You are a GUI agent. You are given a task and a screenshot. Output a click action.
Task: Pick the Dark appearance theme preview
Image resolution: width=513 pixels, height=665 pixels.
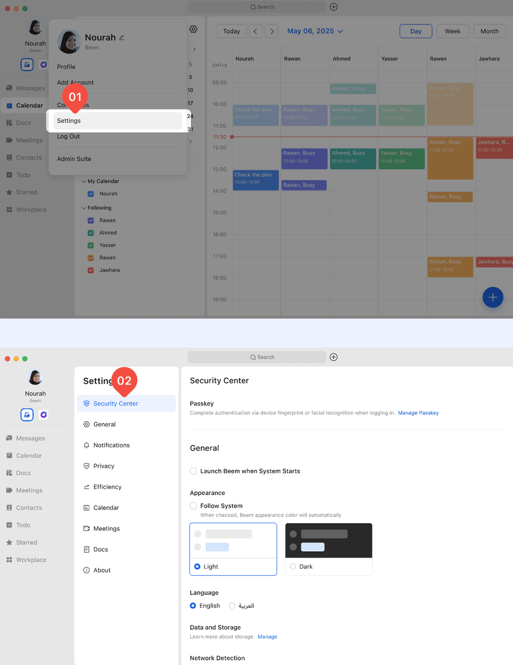click(328, 541)
